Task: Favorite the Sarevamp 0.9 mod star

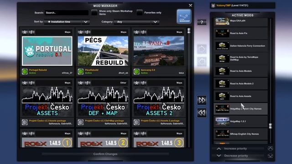Action: (136, 32)
